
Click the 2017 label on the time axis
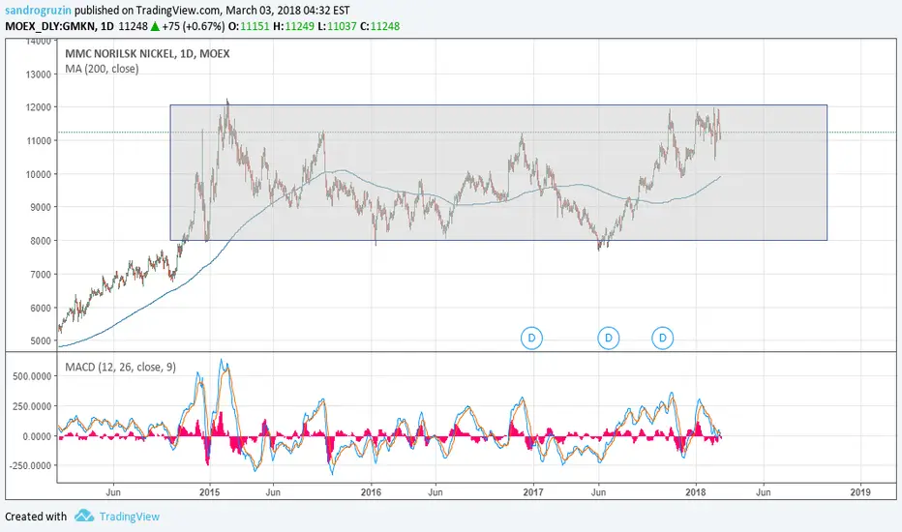pyautogui.click(x=533, y=492)
